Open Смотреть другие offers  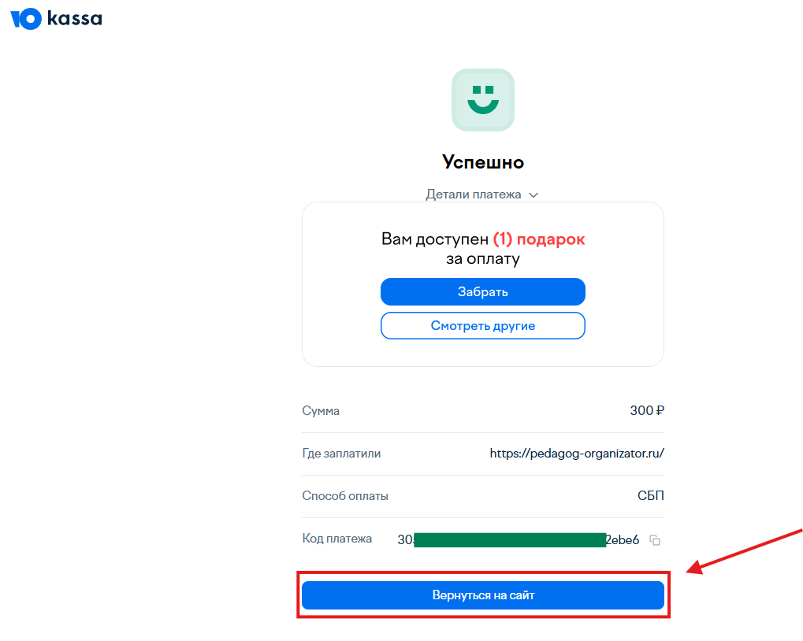tap(483, 326)
